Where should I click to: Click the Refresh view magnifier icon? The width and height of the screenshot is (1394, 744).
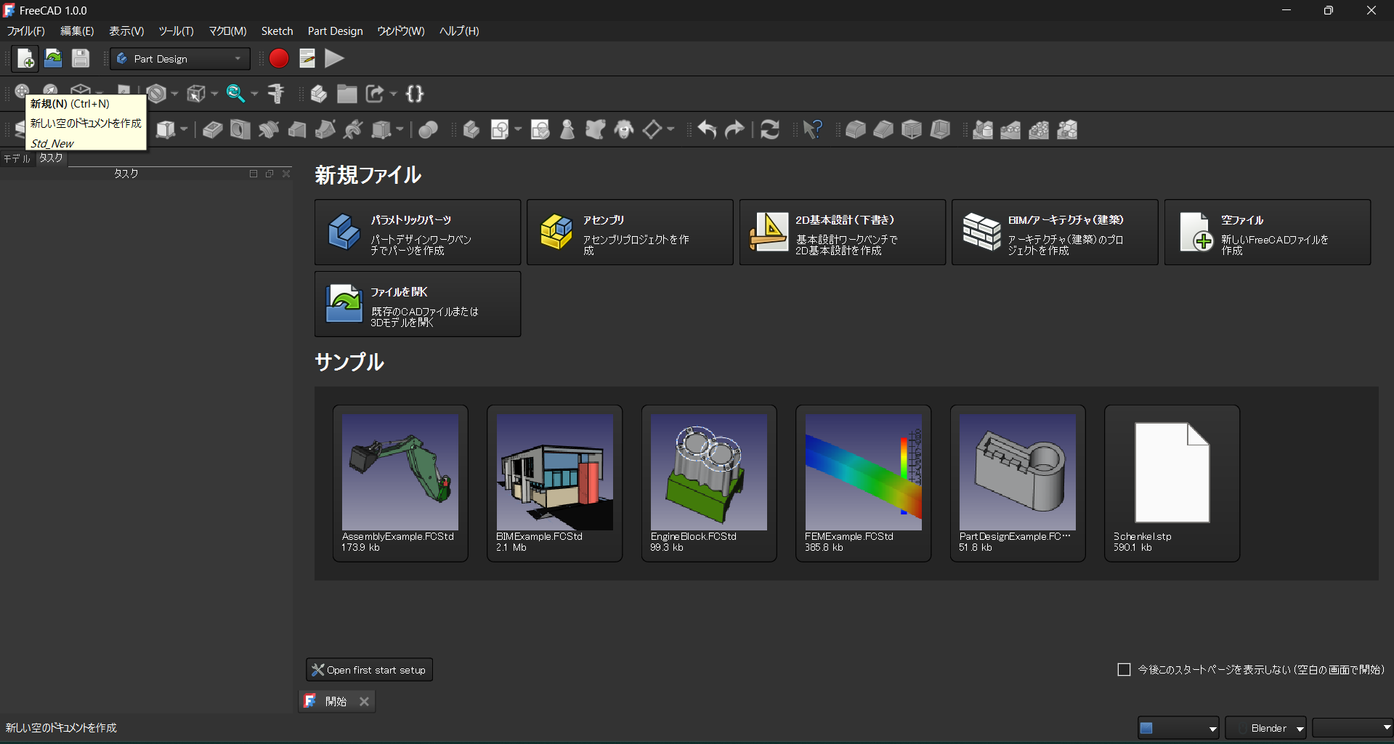[x=235, y=93]
